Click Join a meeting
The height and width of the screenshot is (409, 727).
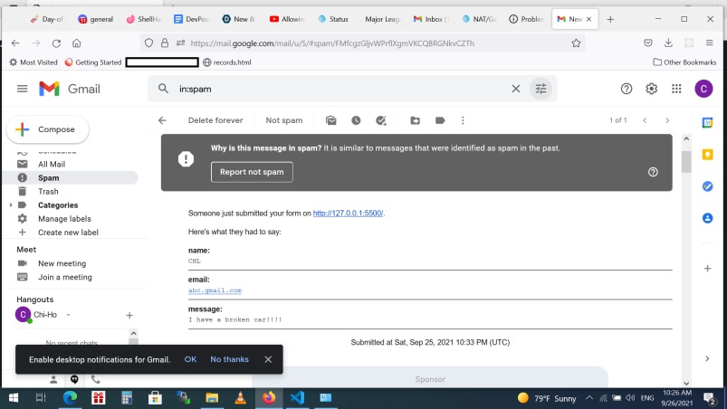click(65, 277)
